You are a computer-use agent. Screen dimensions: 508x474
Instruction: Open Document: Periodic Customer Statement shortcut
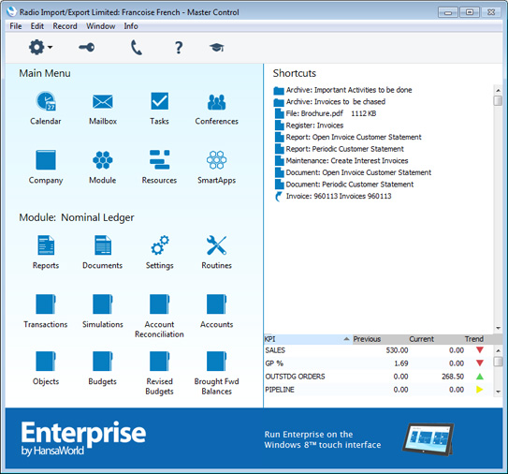click(x=344, y=185)
